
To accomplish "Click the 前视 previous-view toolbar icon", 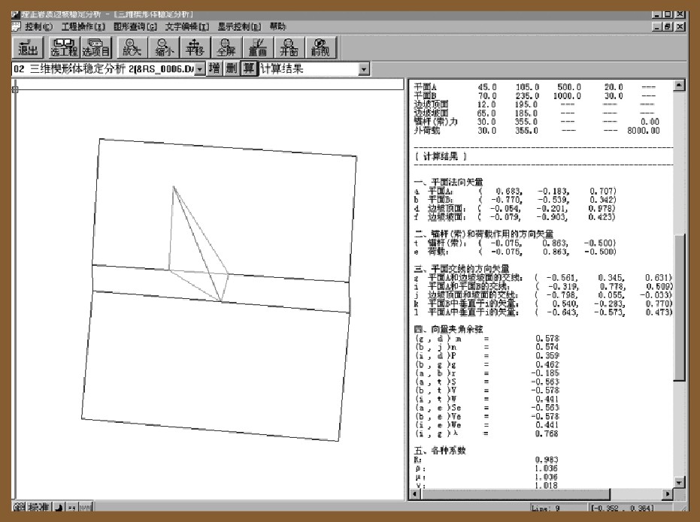I will [x=320, y=48].
